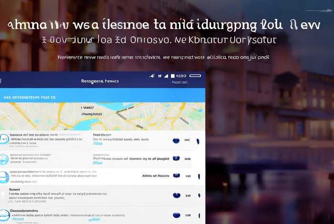Image resolution: width=334 pixels, height=224 pixels.
Task: Open the blue link in the second row
Action: 98,161
